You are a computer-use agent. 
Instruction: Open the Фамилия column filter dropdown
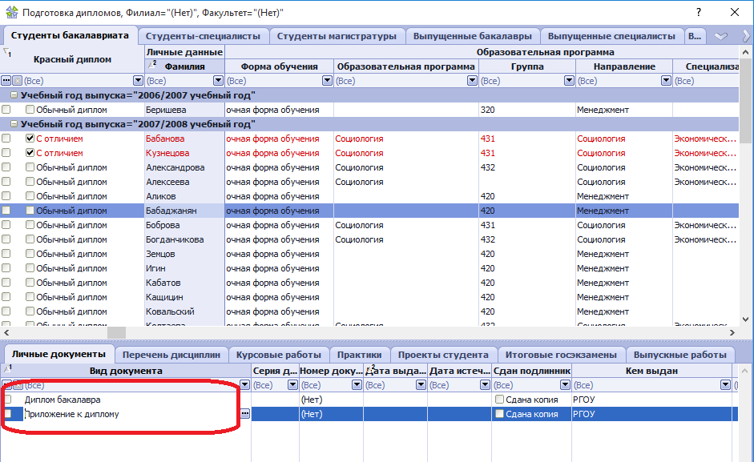point(218,81)
